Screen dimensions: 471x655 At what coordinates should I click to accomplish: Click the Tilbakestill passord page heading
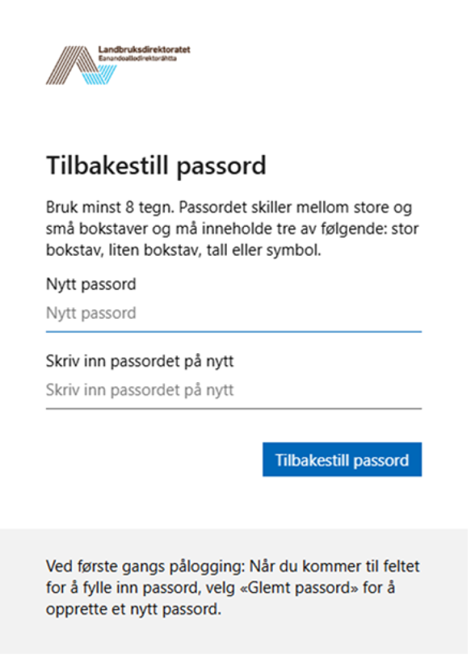pos(156,165)
